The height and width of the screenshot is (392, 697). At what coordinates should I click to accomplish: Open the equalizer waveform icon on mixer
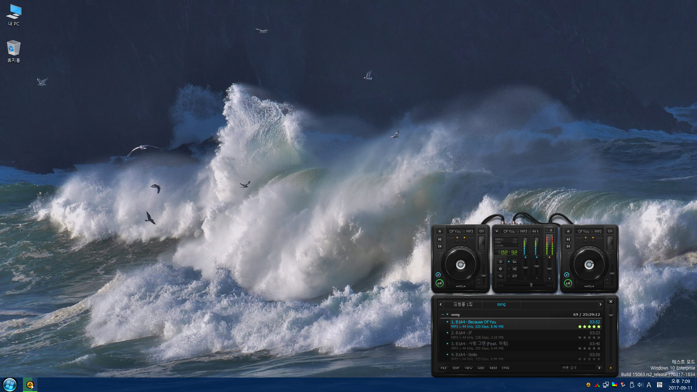point(500,276)
